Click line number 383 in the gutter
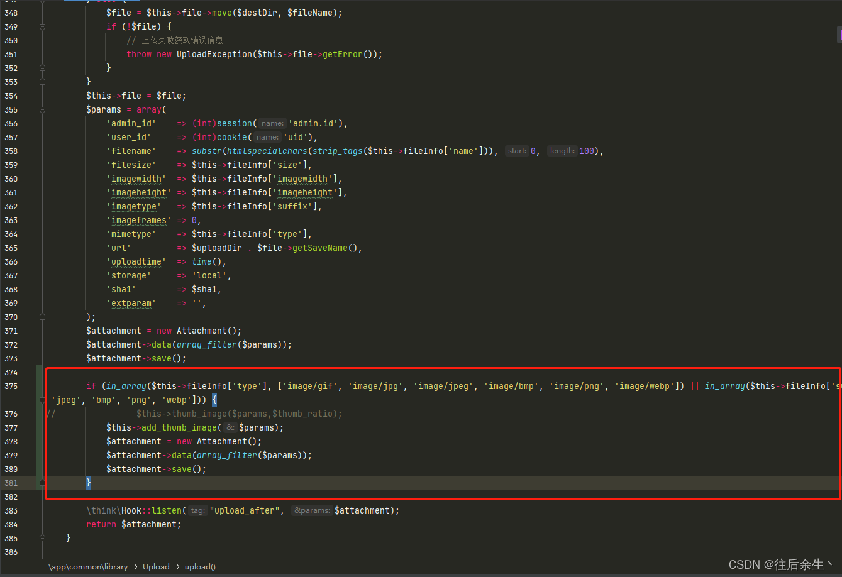This screenshot has height=577, width=842. click(x=11, y=510)
